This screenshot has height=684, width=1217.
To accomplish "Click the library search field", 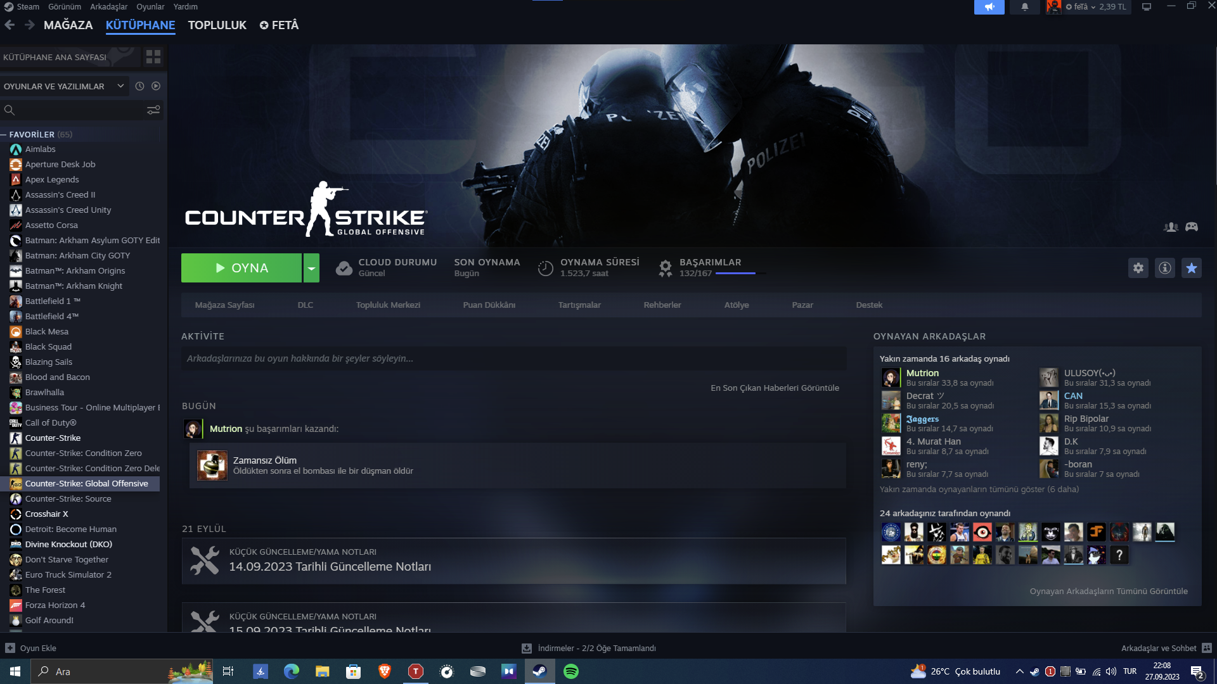I will click(x=81, y=110).
